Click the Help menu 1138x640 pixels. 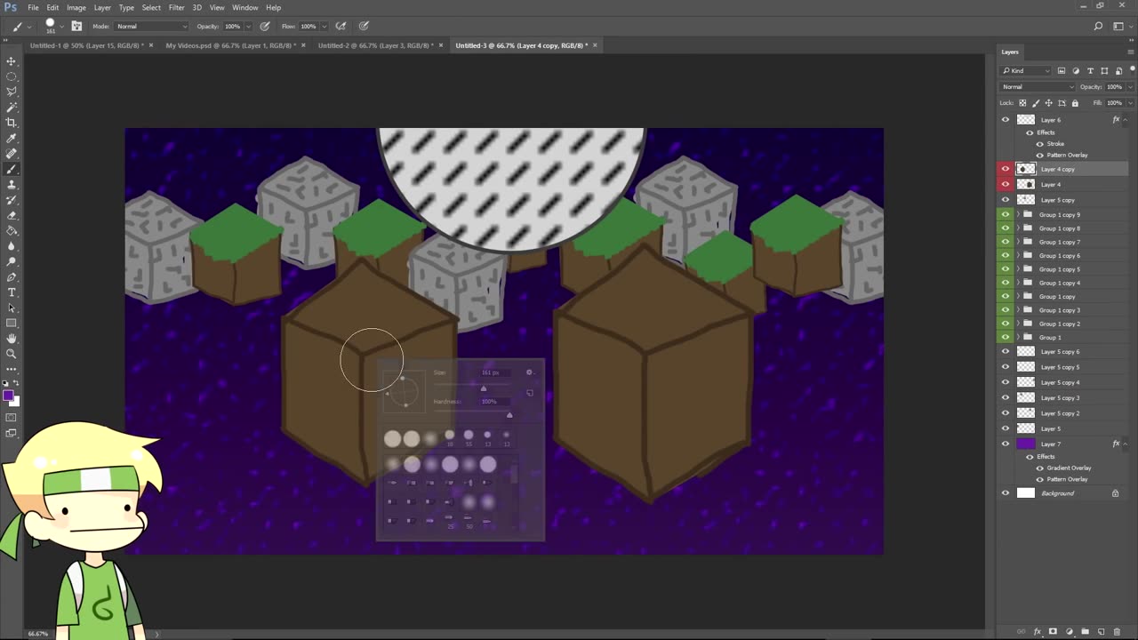pos(273,7)
